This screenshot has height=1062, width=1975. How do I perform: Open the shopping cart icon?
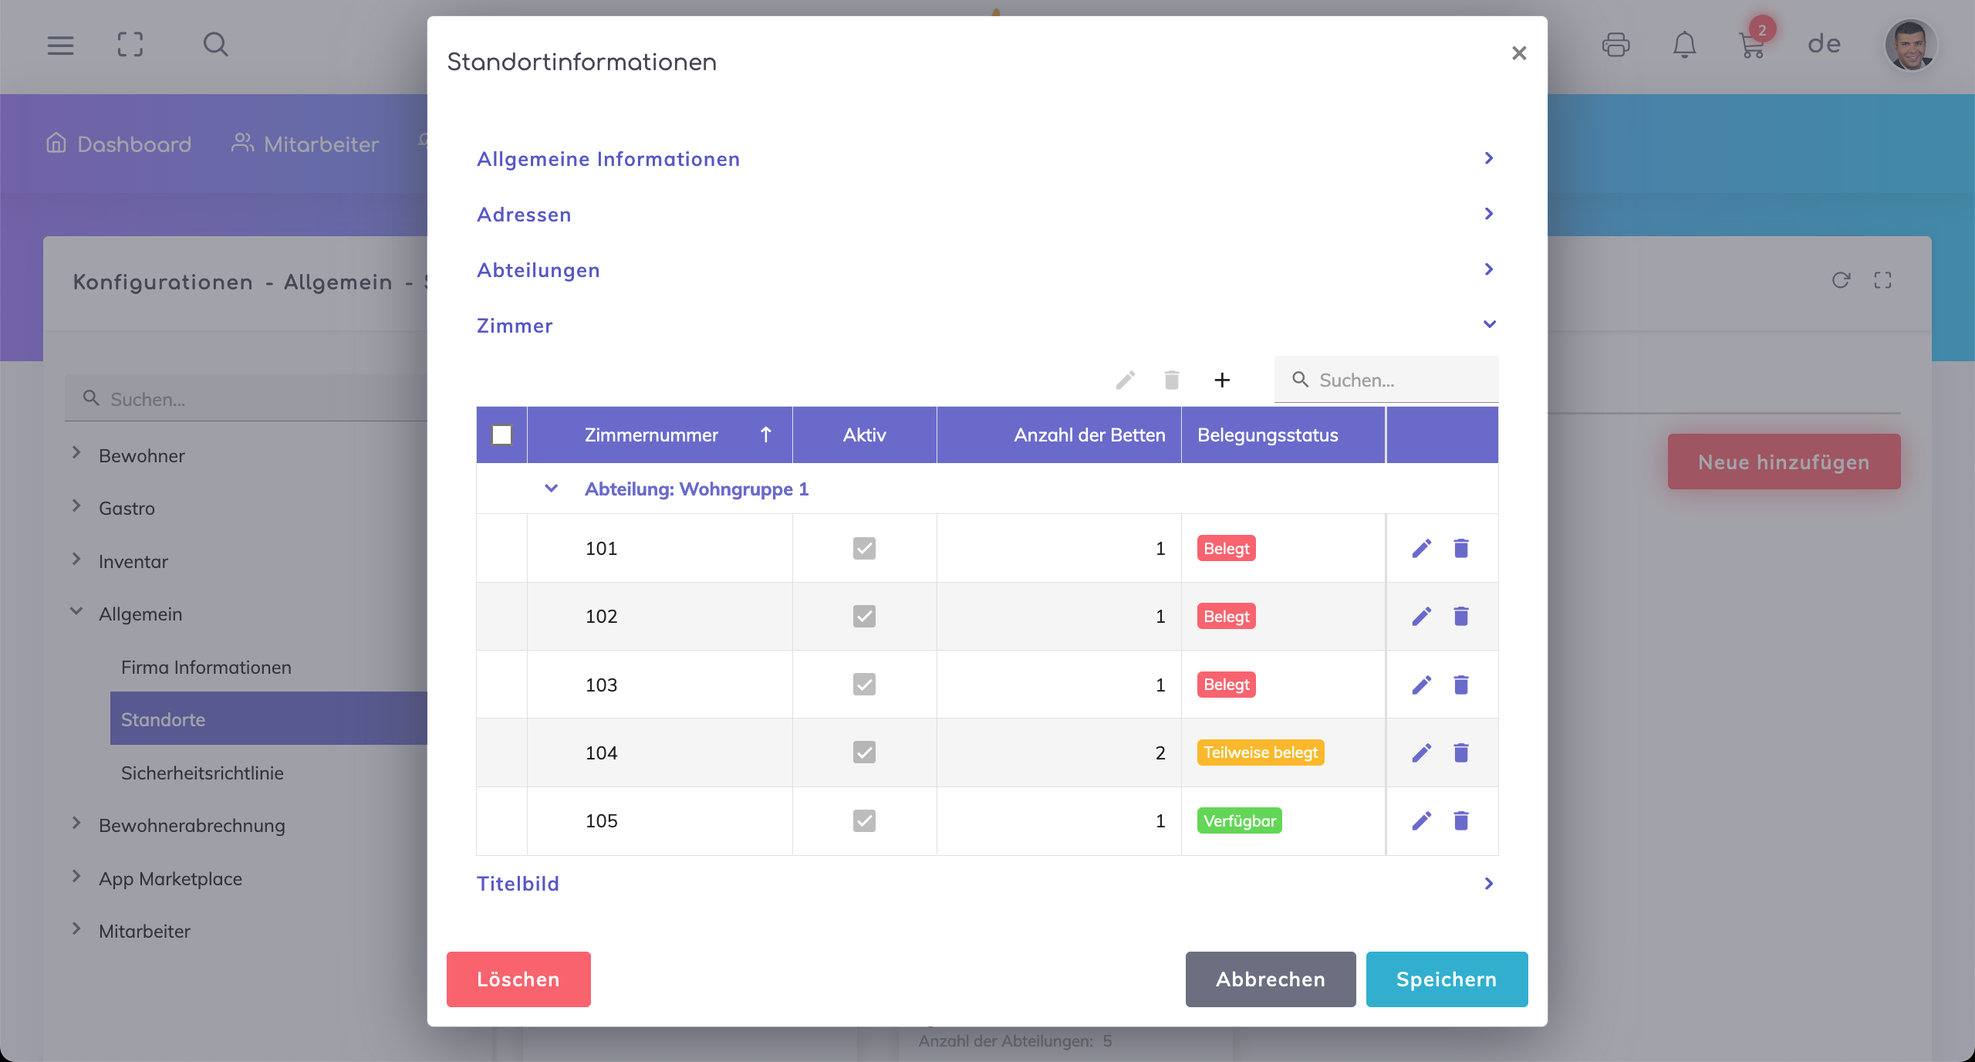point(1752,45)
